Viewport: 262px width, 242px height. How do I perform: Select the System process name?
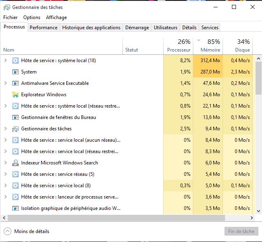point(29,72)
